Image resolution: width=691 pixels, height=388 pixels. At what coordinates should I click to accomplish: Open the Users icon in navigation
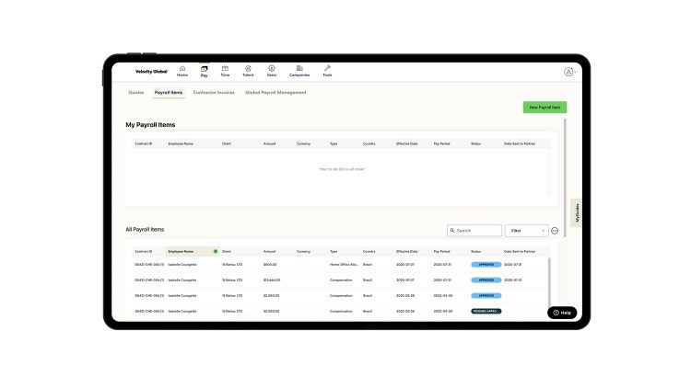[272, 70]
